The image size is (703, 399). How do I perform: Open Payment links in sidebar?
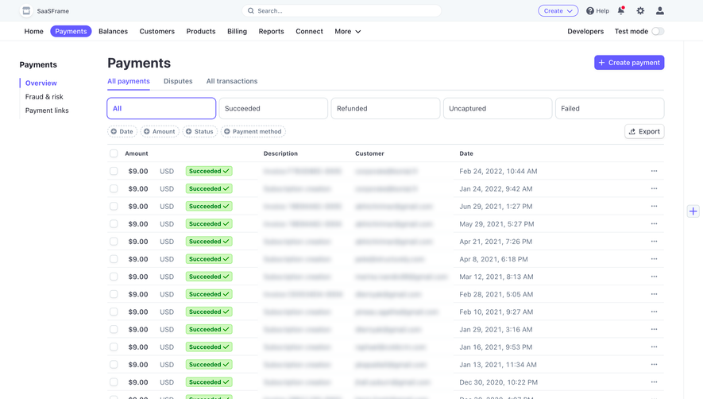47,110
